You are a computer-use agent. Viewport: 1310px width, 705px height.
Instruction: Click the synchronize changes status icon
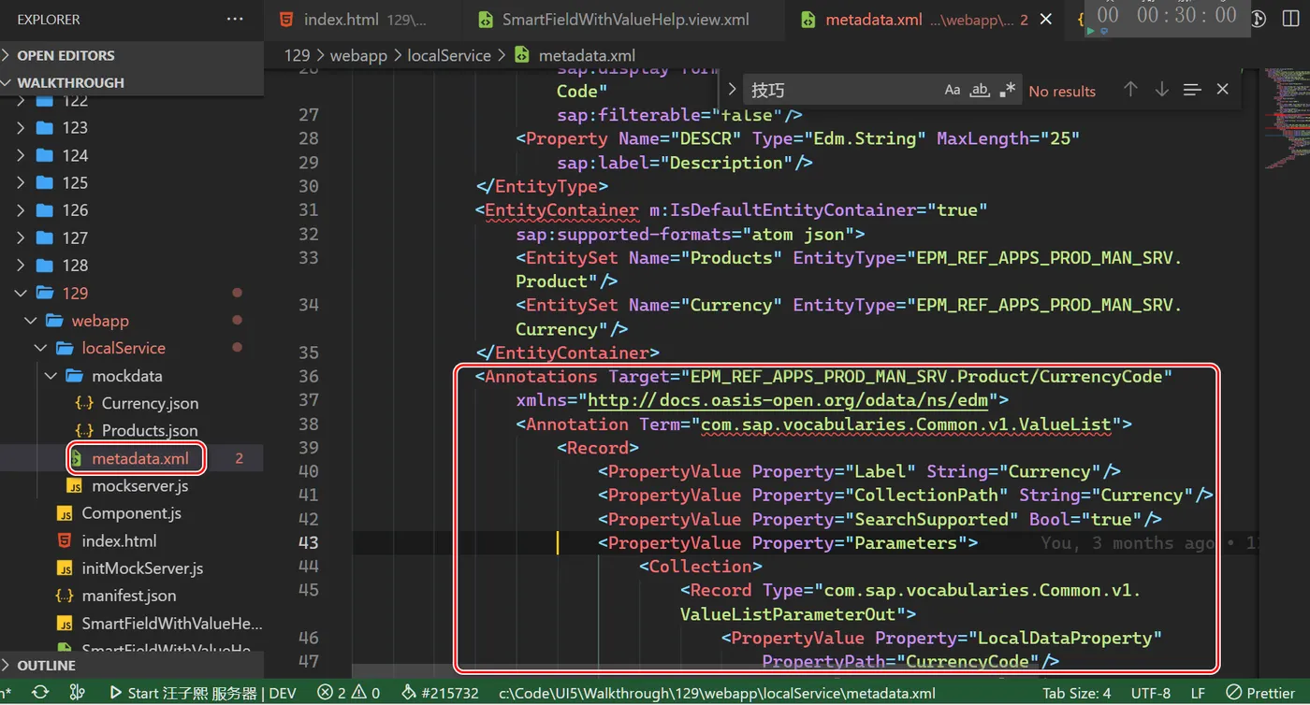coord(40,693)
